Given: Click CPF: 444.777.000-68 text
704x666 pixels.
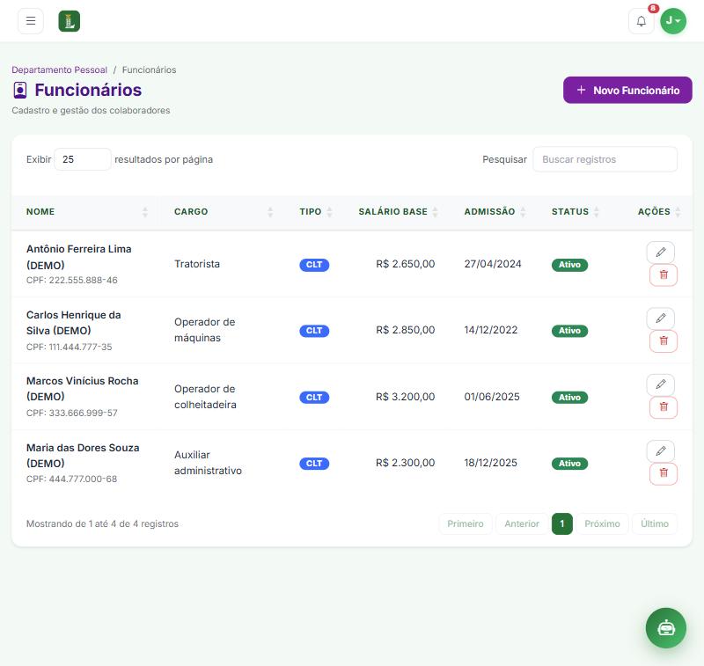Looking at the screenshot, I should 72,479.
